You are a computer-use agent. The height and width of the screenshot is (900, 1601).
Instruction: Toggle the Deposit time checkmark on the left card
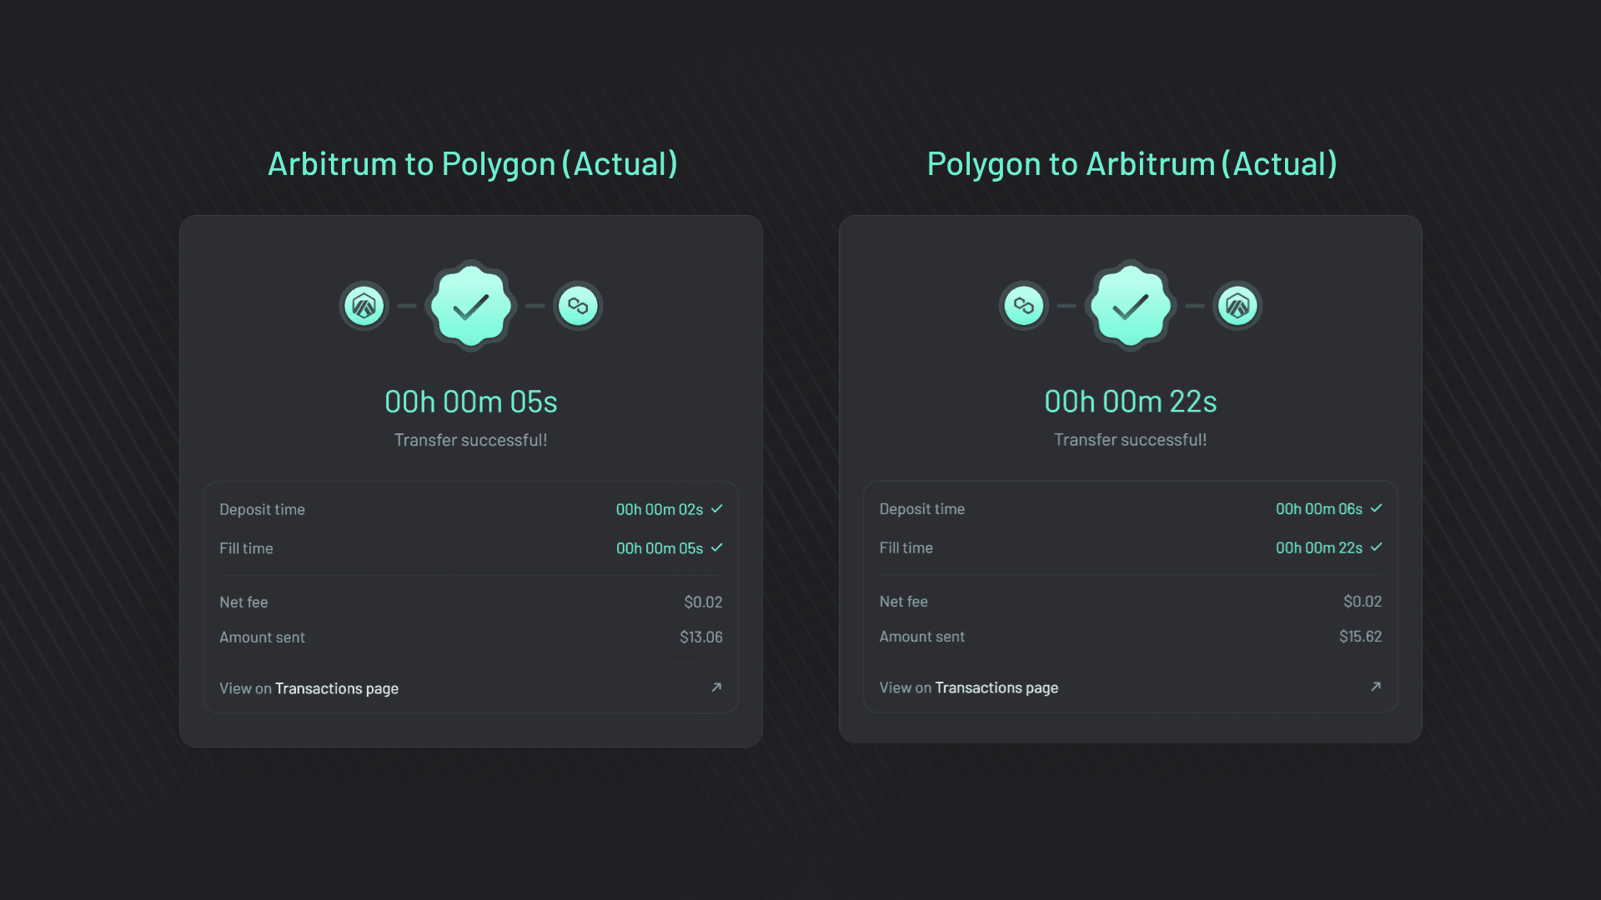coord(717,508)
